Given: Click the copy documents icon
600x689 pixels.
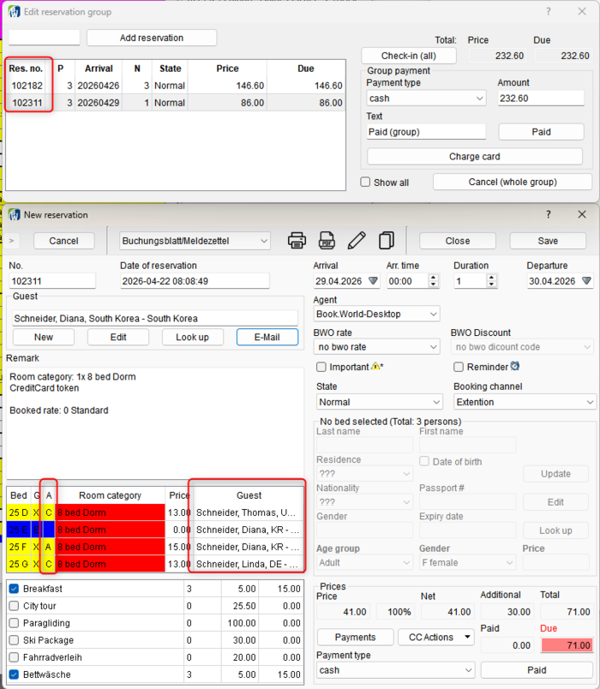Looking at the screenshot, I should click(387, 241).
